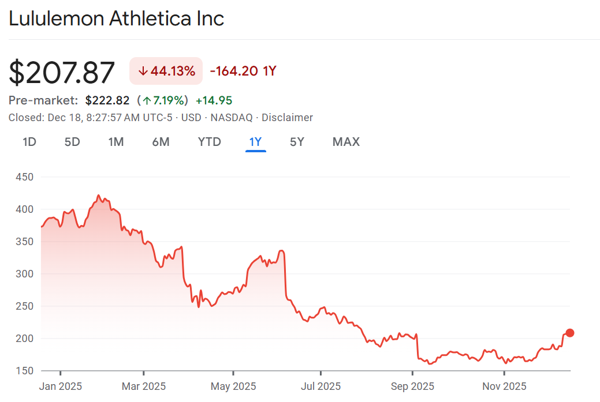Open the Disclaimer link
Image resolution: width=600 pixels, height=402 pixels.
[287, 118]
